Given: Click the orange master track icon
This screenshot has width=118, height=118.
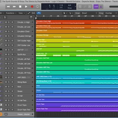Looking at the screenshot, I should click(x=1, y=114).
